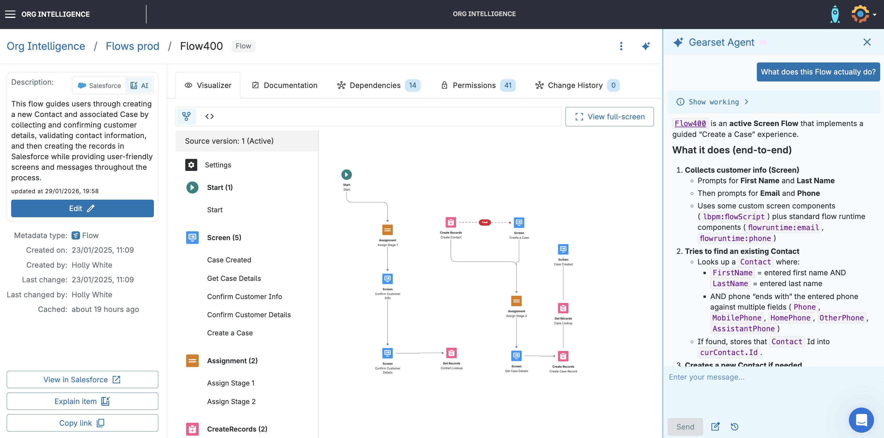Open the chat bubble in the bottom corner
The height and width of the screenshot is (438, 884).
(861, 420)
